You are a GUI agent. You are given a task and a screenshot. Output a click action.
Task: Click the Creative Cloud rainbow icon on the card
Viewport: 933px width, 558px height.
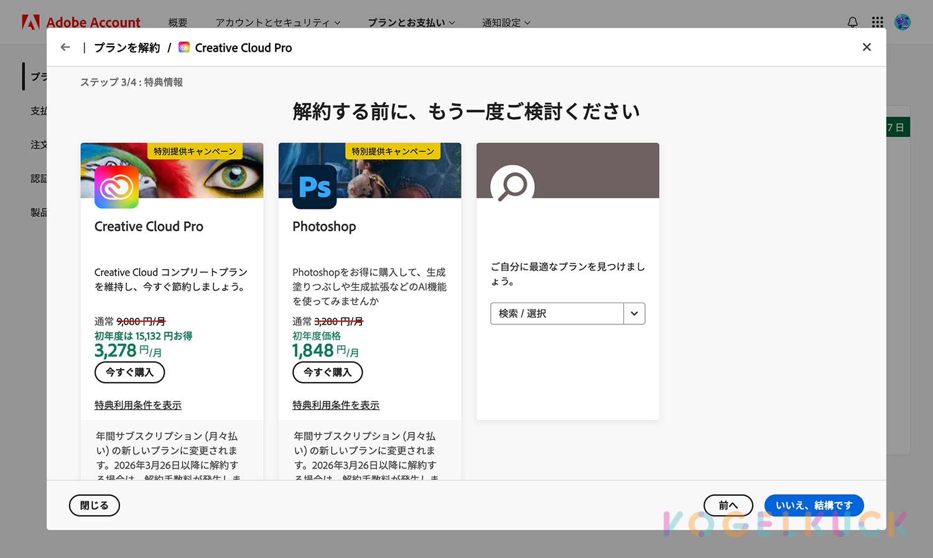tap(116, 188)
